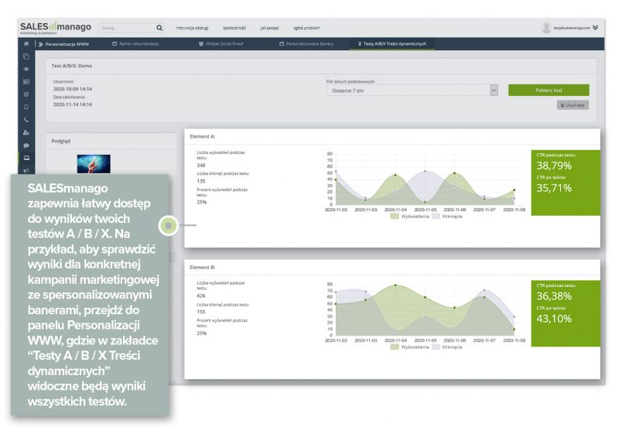Viewport: 619px width, 434px height.
Task: Open the phone handset icon in sidebar
Action: [x=26, y=120]
